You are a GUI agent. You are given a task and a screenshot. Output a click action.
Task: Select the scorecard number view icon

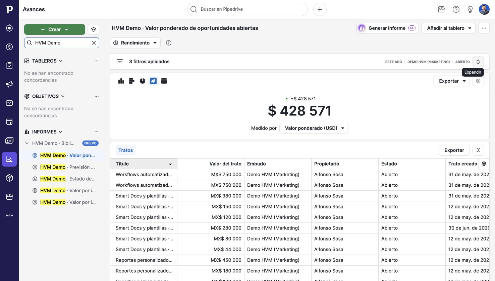coord(153,81)
